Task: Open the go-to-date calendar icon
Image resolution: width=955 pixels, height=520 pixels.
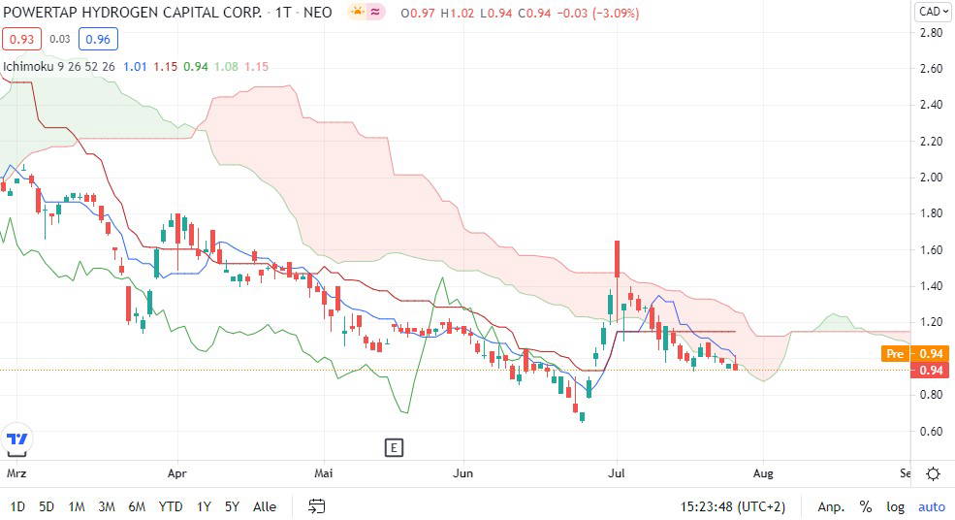Action: [x=317, y=506]
